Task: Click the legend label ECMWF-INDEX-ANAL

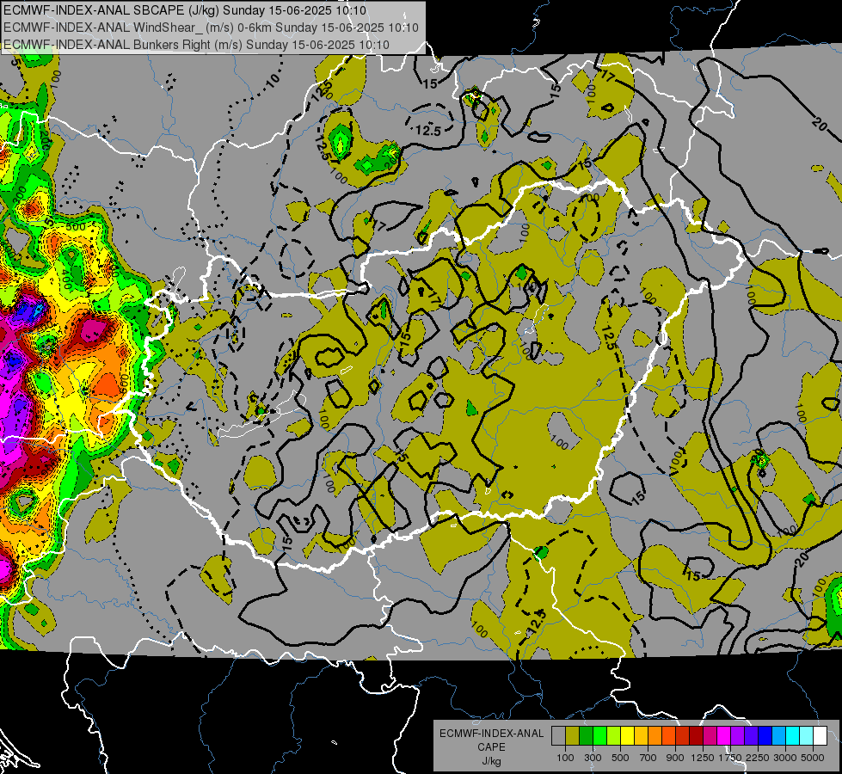Action: 492,734
